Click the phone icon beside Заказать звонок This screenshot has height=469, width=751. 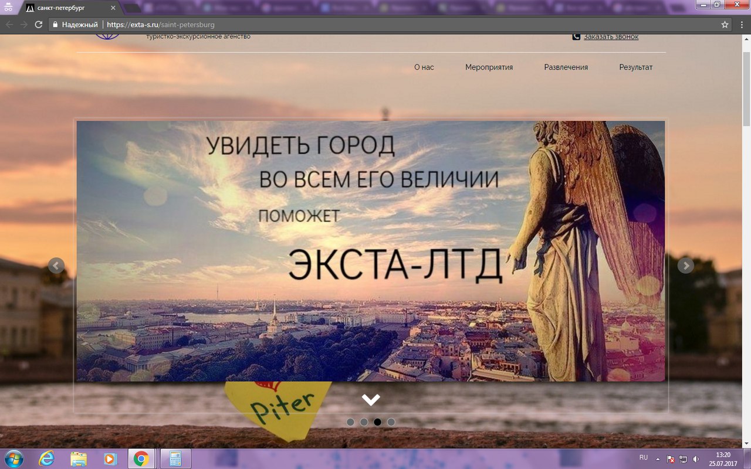(576, 36)
